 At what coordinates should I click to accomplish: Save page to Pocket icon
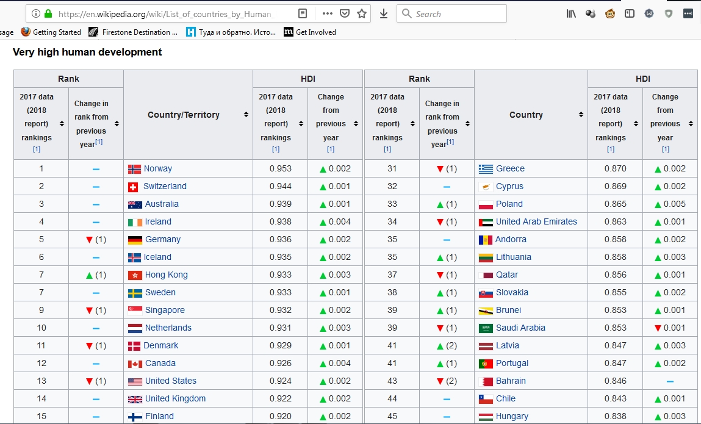345,14
